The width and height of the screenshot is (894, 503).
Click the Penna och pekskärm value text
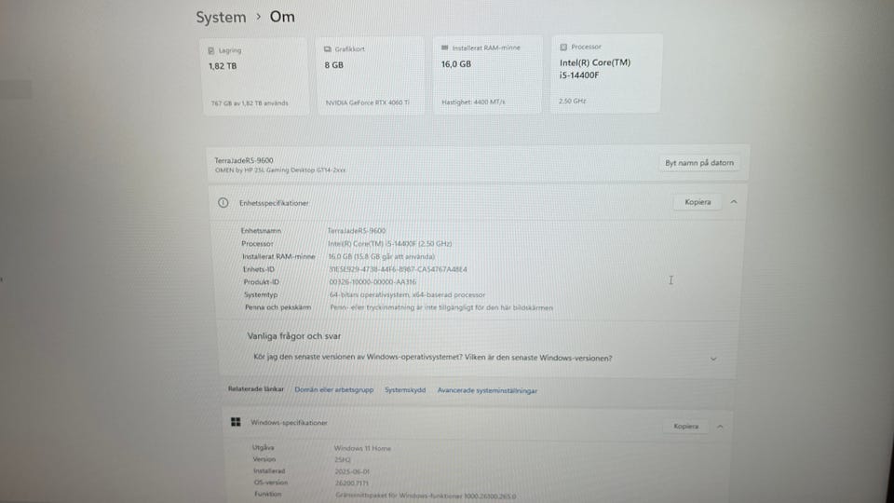coord(441,307)
